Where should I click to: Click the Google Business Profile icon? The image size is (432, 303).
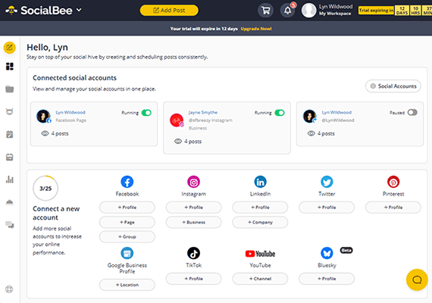pyautogui.click(x=127, y=253)
